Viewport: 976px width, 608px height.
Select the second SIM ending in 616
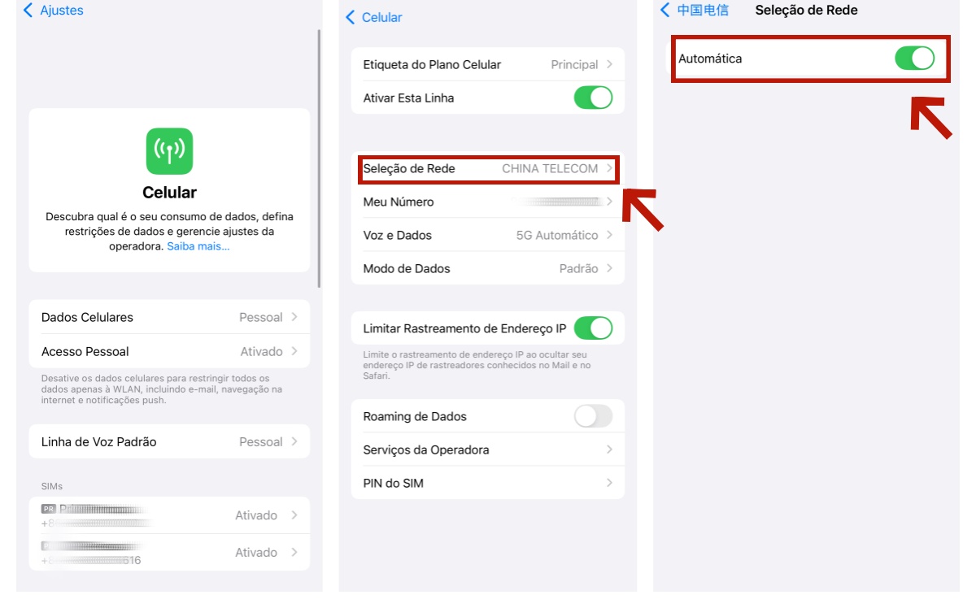click(169, 552)
